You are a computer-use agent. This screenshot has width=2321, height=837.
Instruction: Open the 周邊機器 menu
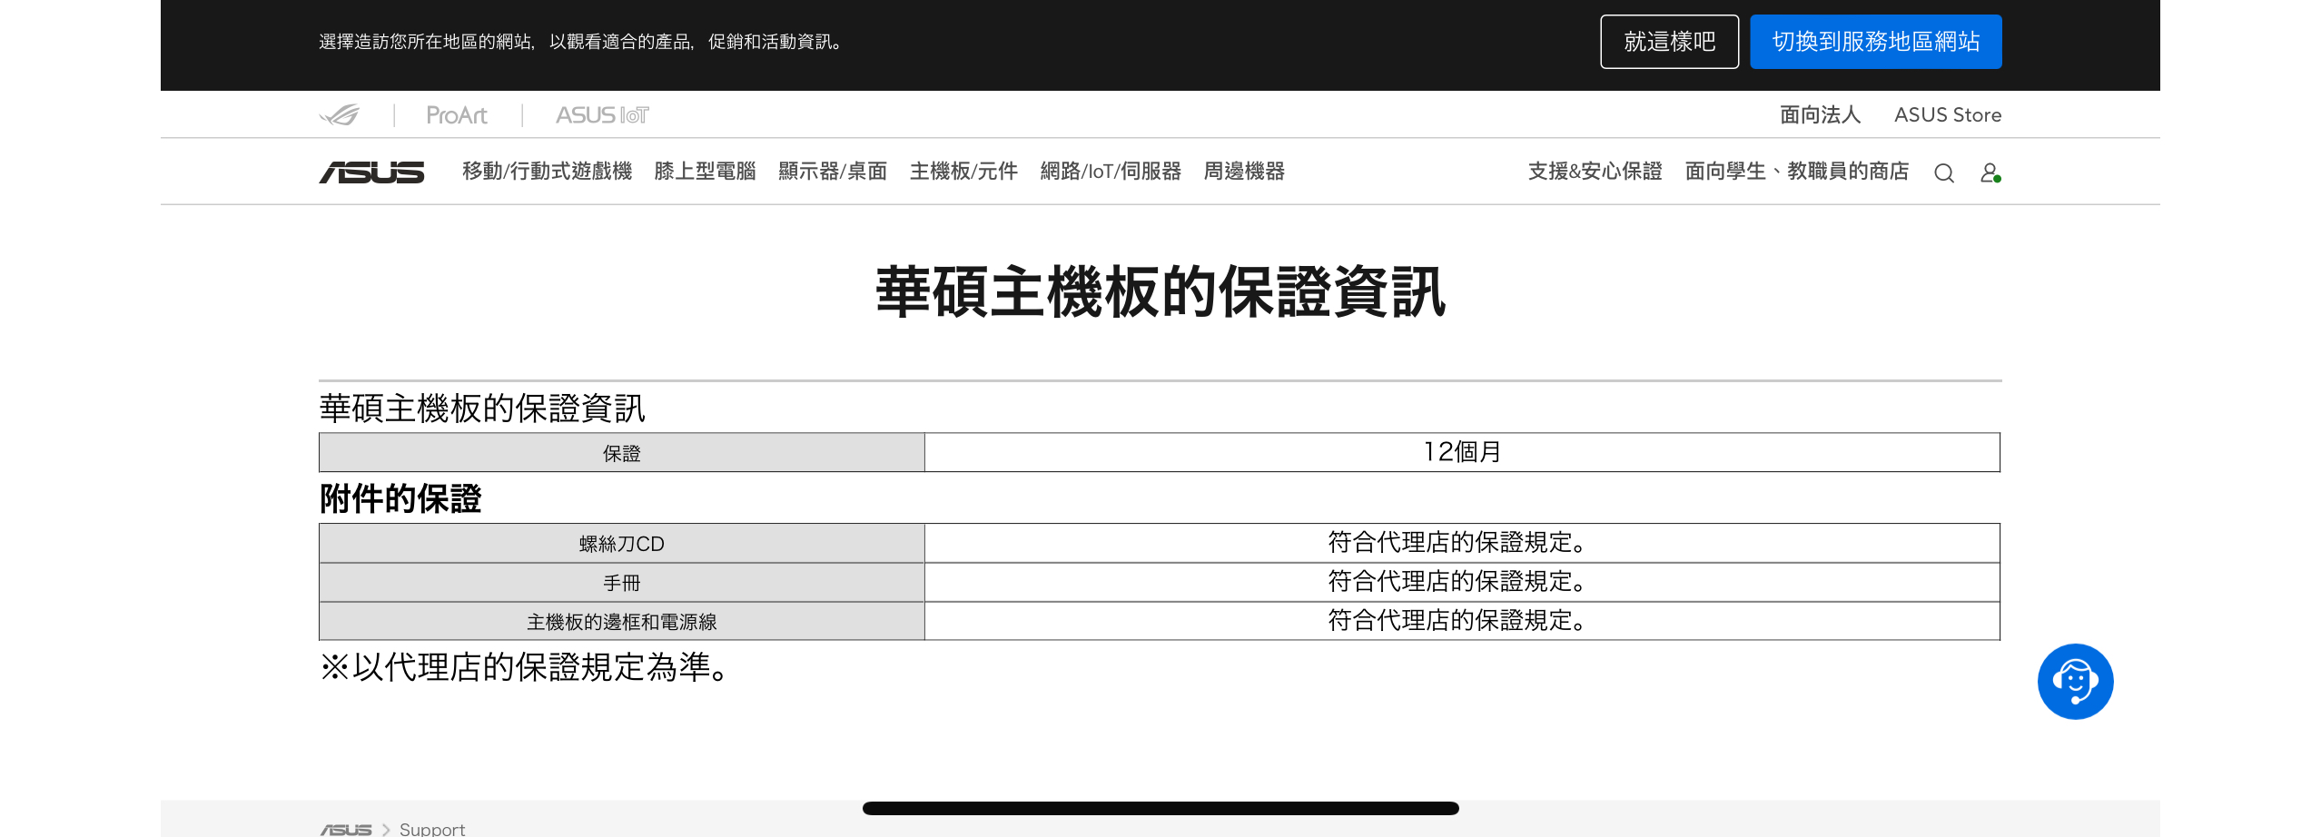click(1244, 172)
